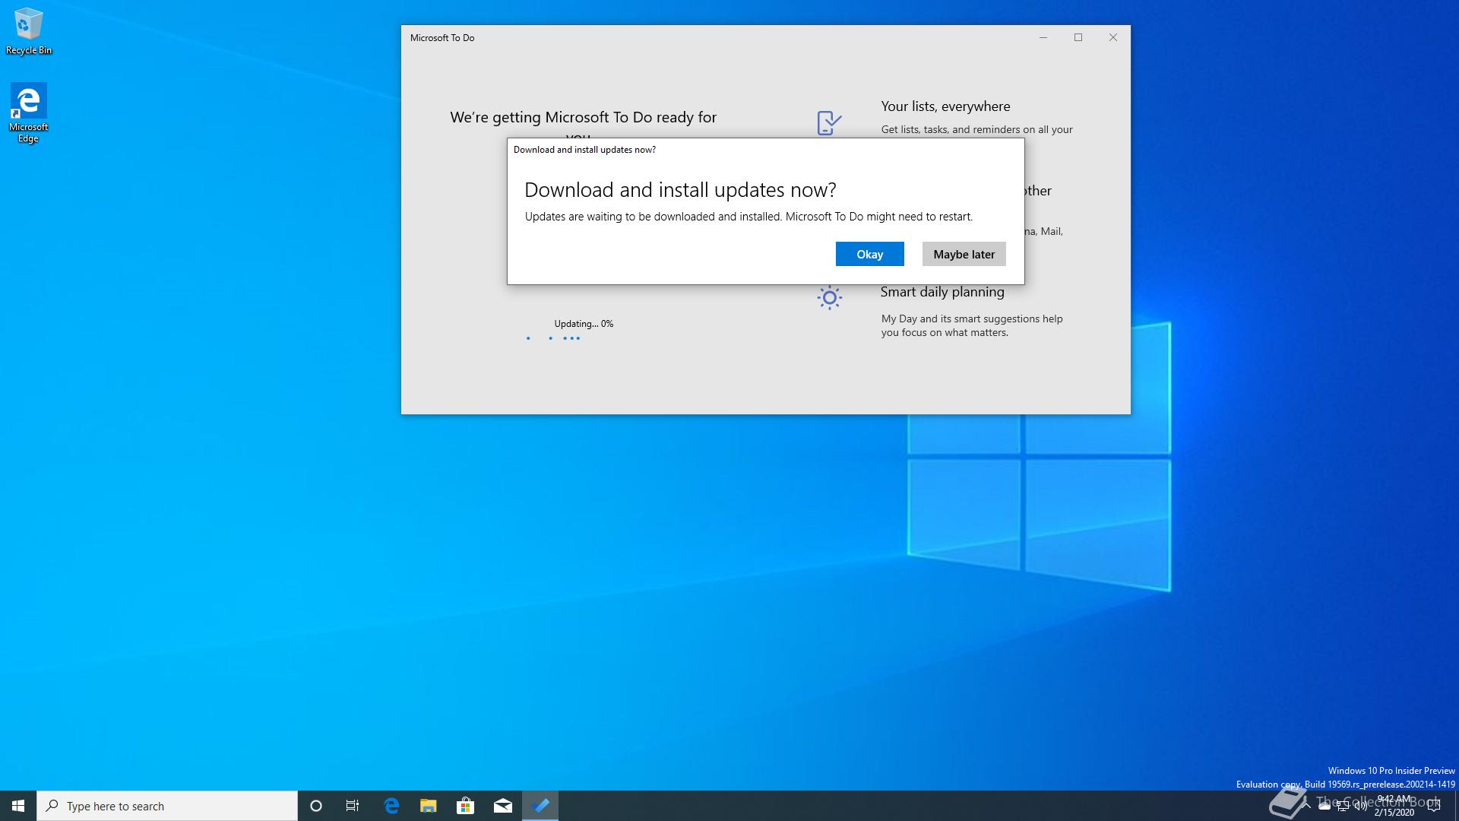
Task: Close the Microsoft To Do window
Action: [1113, 37]
